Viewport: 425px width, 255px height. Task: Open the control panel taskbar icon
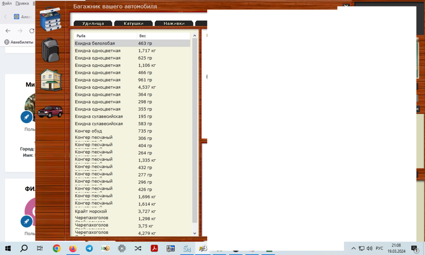click(x=170, y=248)
